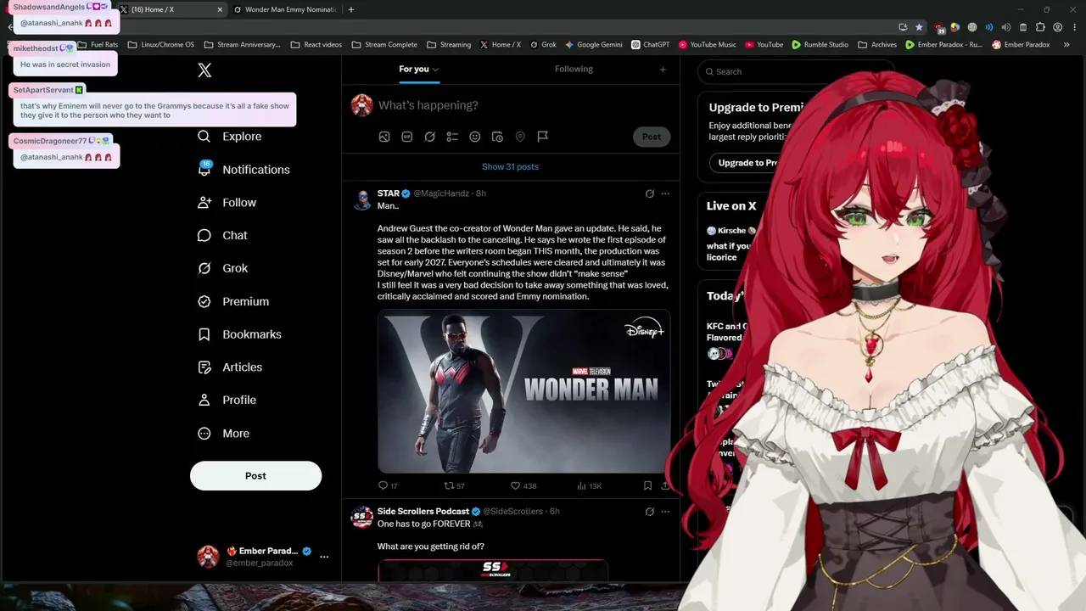1086x611 pixels.
Task: Open more options on STAR's post
Action: click(x=665, y=193)
